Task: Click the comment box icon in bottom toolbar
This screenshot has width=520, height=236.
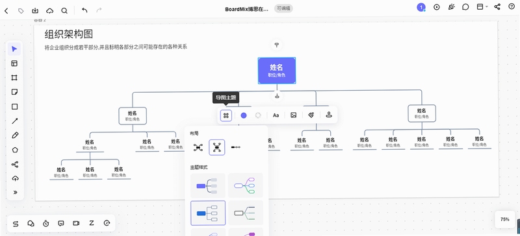Action: tap(60, 223)
